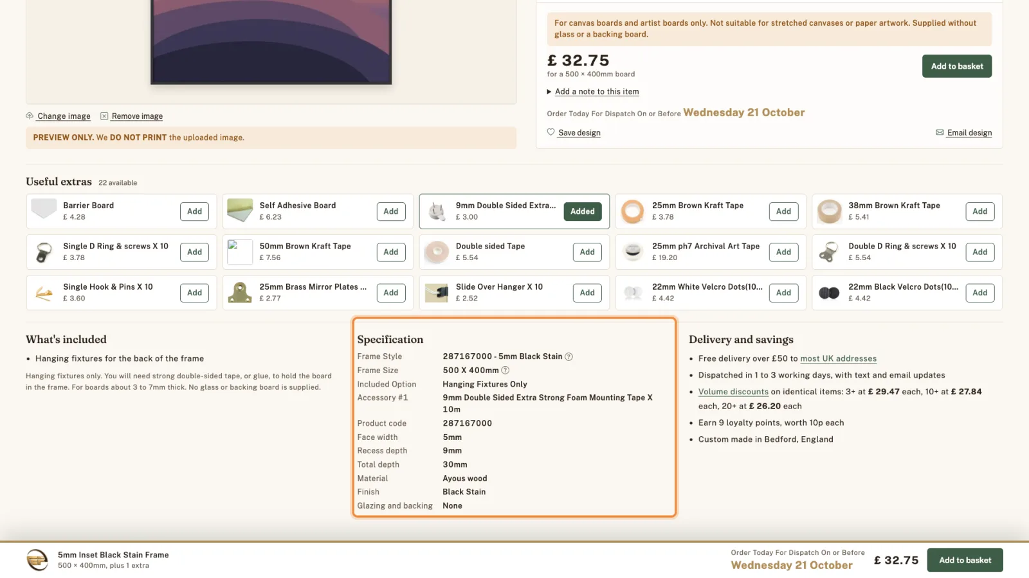Click the heart icon beside Save design
The height and width of the screenshot is (578, 1029).
pyautogui.click(x=551, y=132)
